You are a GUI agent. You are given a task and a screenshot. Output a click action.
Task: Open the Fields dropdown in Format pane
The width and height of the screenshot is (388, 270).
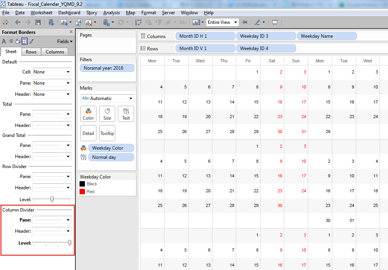click(x=65, y=42)
